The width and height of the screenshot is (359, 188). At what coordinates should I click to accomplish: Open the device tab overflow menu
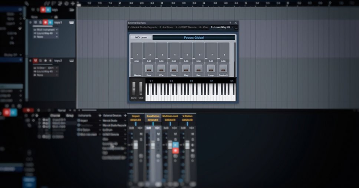(236, 28)
